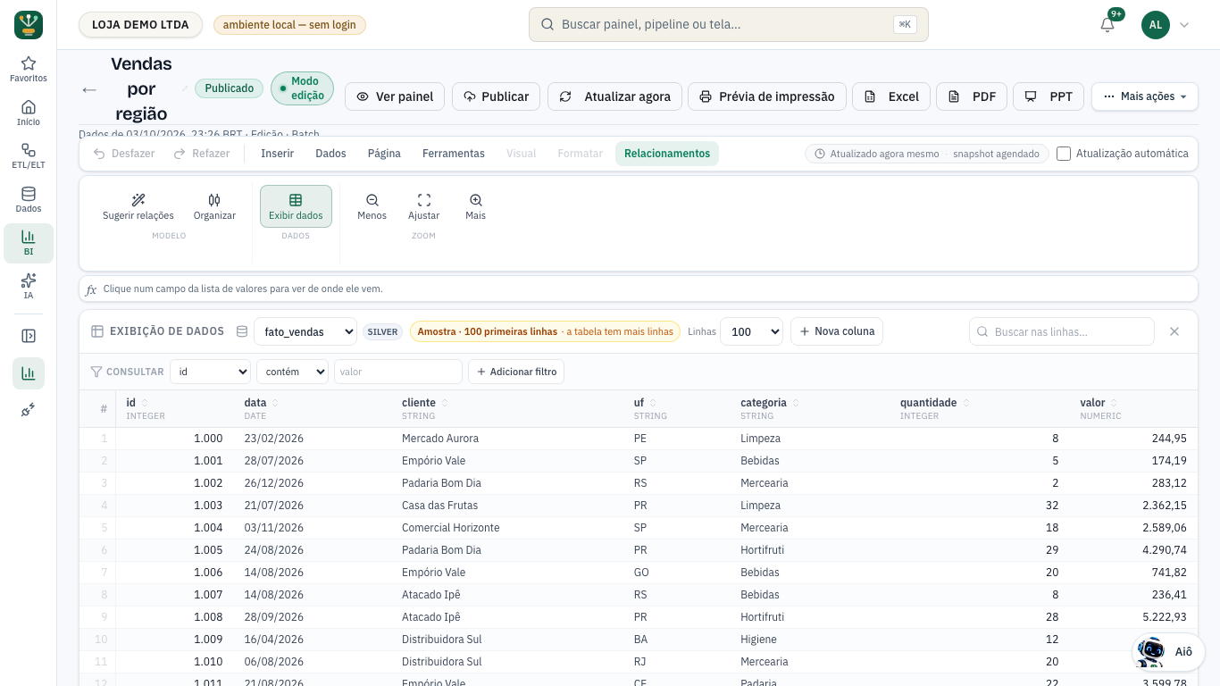The height and width of the screenshot is (686, 1220).
Task: Switch to the Inserir ribbon tab
Action: point(277,154)
